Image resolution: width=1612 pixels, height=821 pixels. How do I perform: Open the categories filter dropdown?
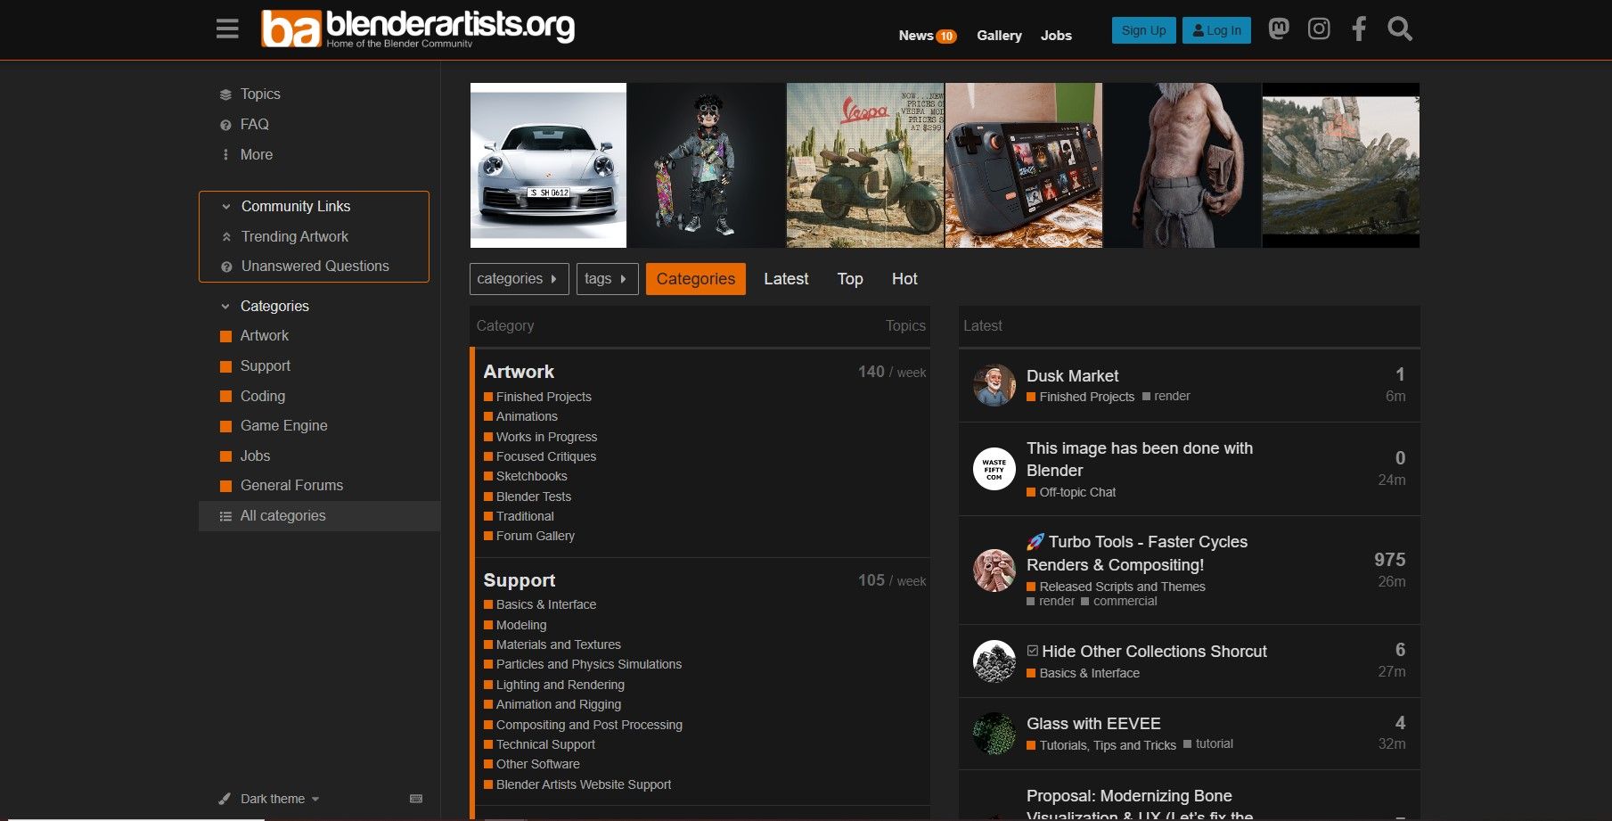pyautogui.click(x=519, y=279)
